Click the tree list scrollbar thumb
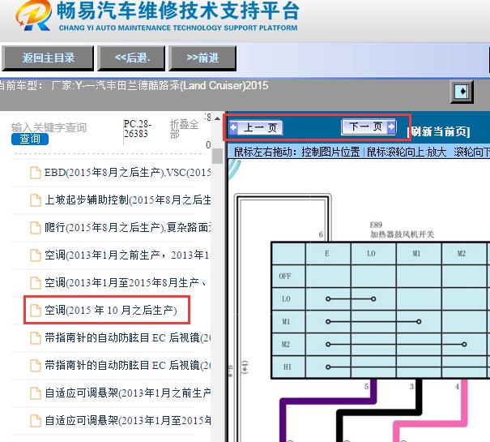Screen dimensions: 490x442 point(217,156)
